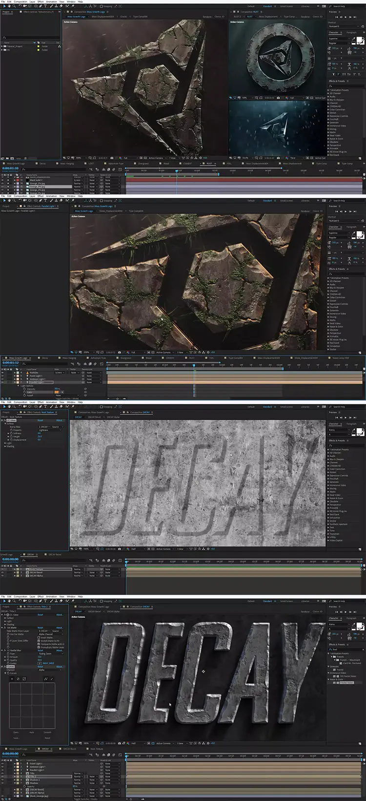Click the Composition Mini-Flowchart icon in the DECAY timeline

91,755
